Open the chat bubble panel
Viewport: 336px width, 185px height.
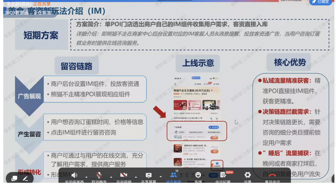point(15,178)
